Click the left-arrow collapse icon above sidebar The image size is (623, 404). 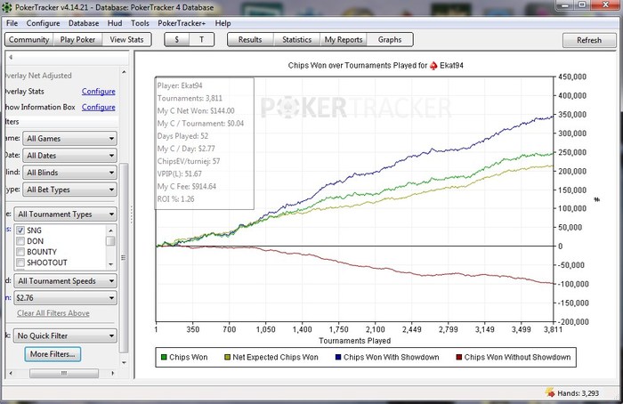[11, 57]
